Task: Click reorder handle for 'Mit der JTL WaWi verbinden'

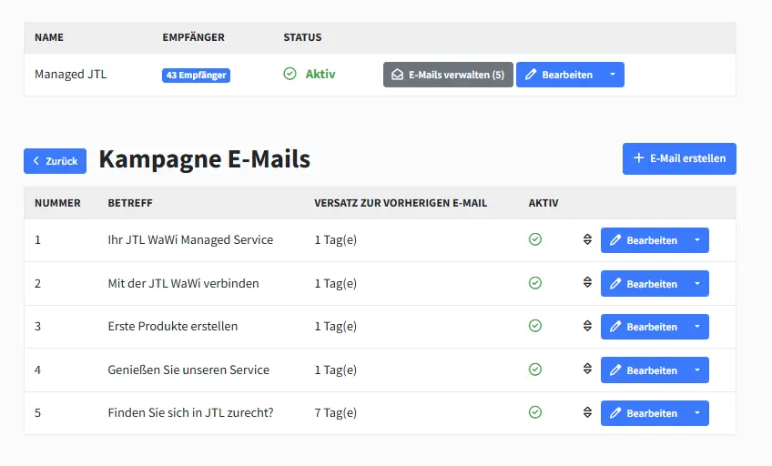Action: coord(587,282)
